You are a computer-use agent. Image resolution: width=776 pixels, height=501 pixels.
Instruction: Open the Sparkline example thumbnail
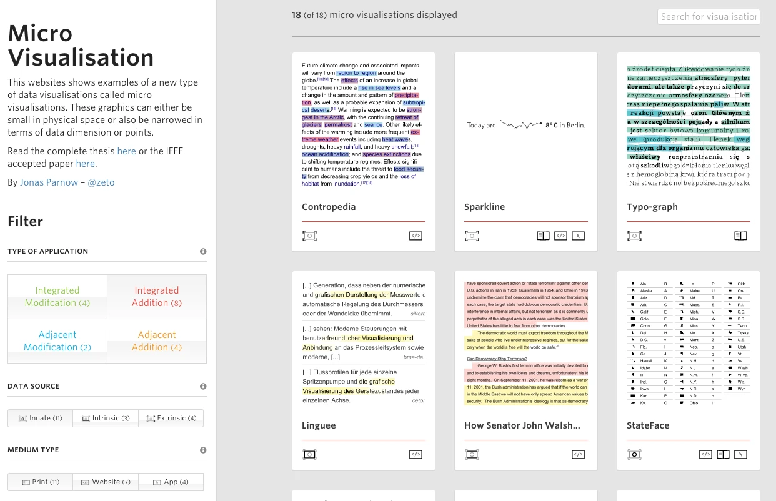[x=526, y=126]
